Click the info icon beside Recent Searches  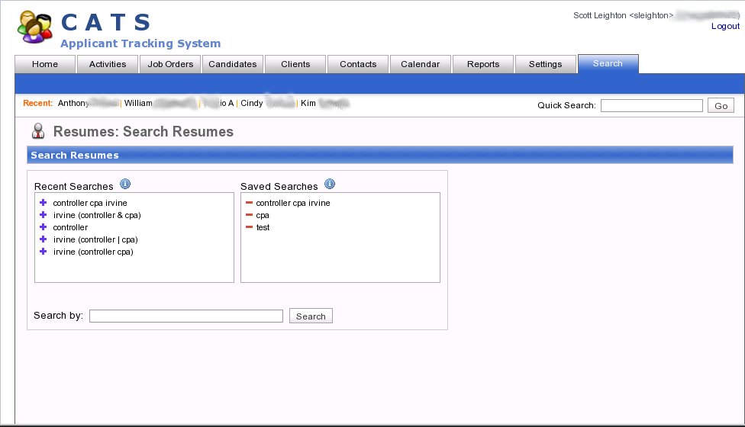125,185
